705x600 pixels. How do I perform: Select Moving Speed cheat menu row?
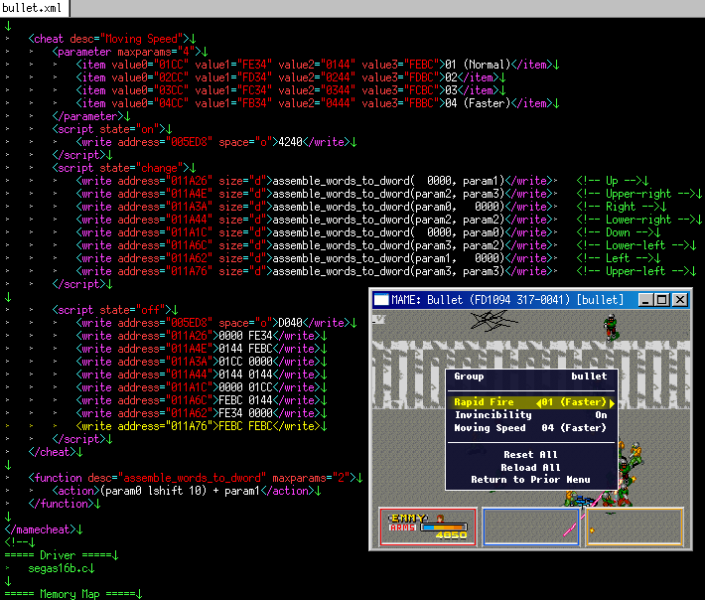[531, 428]
